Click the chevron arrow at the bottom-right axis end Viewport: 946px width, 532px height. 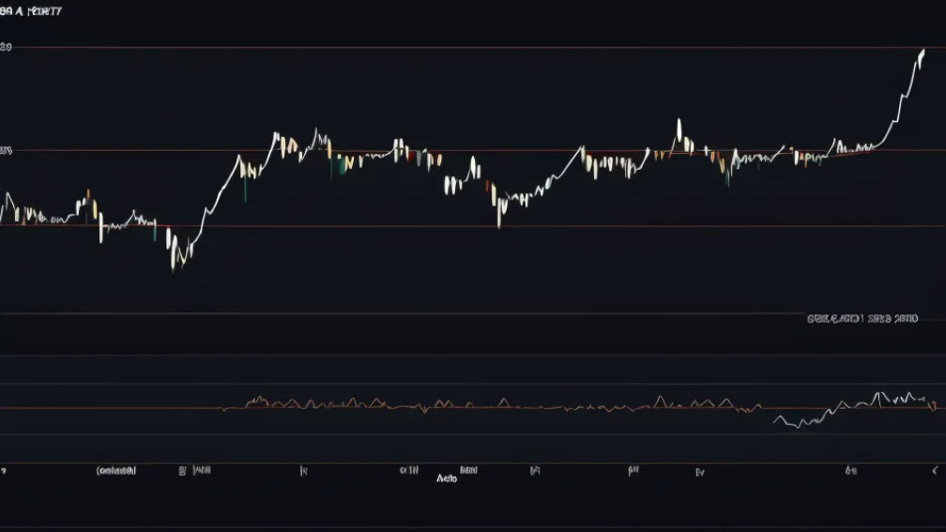pos(935,470)
